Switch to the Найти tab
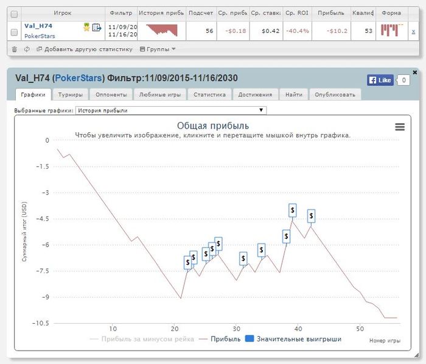 pos(294,95)
